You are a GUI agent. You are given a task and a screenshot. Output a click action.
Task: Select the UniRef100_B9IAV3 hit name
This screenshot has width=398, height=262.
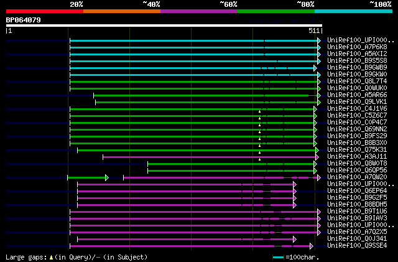[x=357, y=218]
